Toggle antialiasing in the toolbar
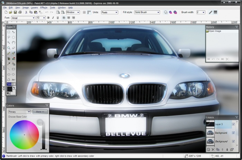The image size is (242, 160). tap(211, 12)
